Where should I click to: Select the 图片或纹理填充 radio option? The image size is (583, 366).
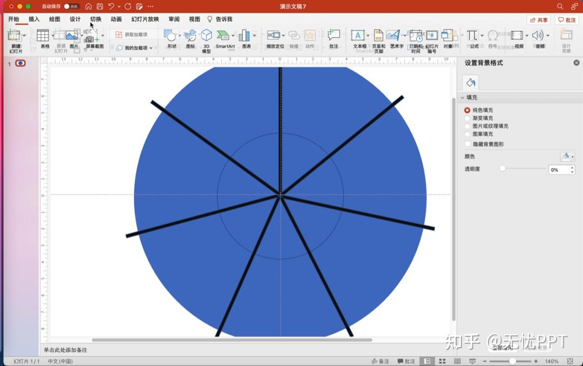(x=467, y=126)
